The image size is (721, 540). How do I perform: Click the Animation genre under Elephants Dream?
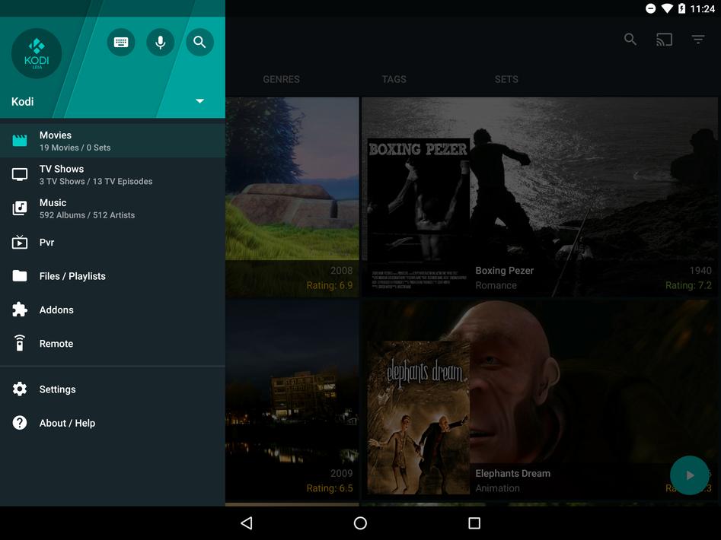pyautogui.click(x=497, y=488)
